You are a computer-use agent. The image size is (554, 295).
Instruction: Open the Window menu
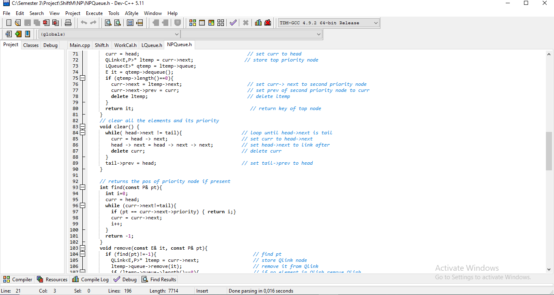[x=153, y=13]
